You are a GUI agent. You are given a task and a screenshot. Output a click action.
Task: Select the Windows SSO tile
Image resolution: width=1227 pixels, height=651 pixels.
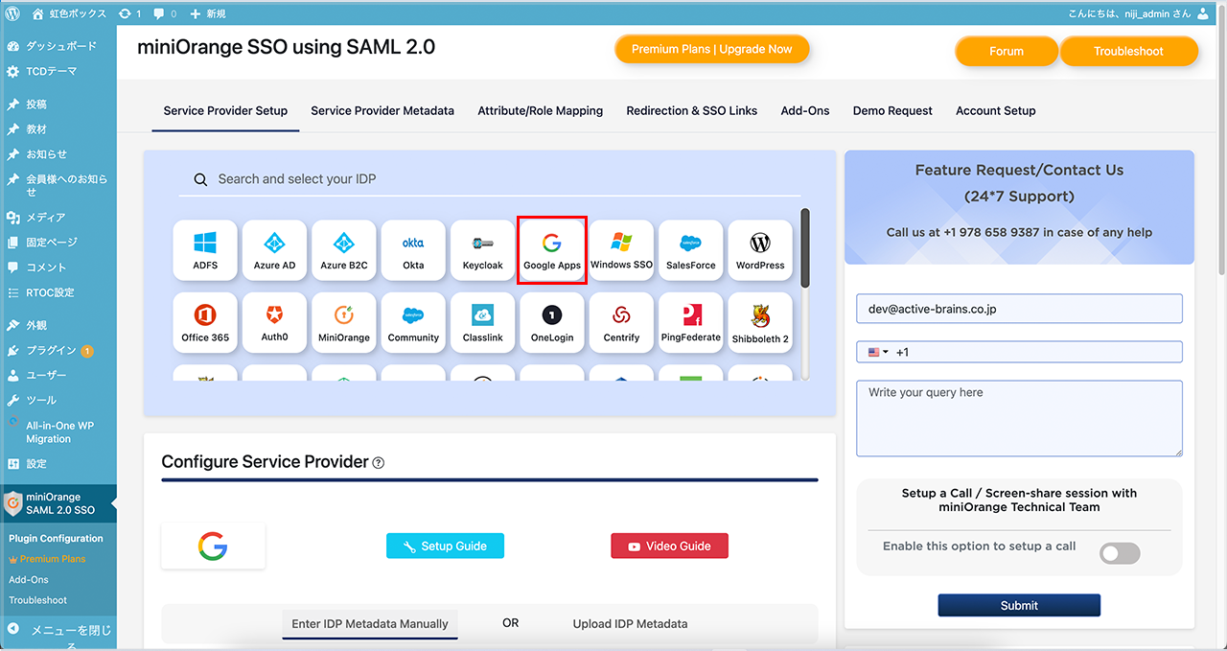(621, 250)
